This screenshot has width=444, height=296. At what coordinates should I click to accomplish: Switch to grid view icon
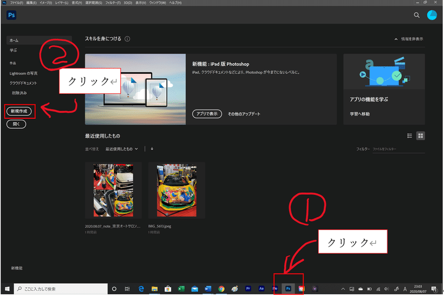tap(421, 136)
